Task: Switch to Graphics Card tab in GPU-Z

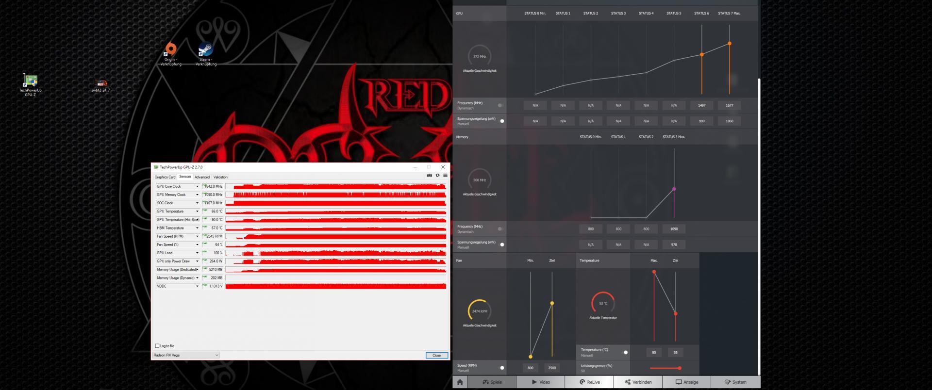Action: [x=165, y=177]
